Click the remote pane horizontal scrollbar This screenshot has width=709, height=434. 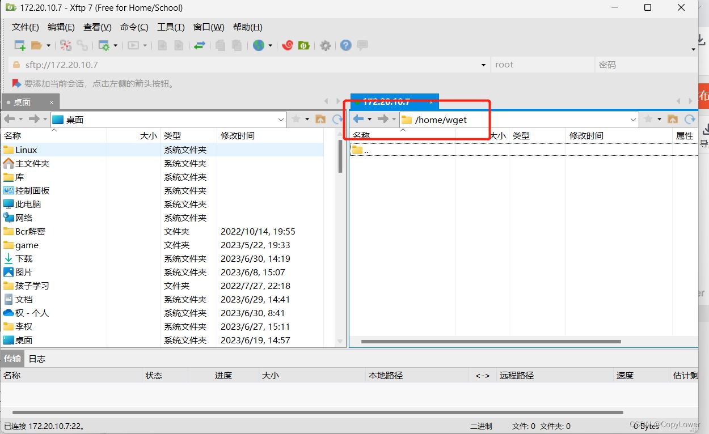point(491,342)
